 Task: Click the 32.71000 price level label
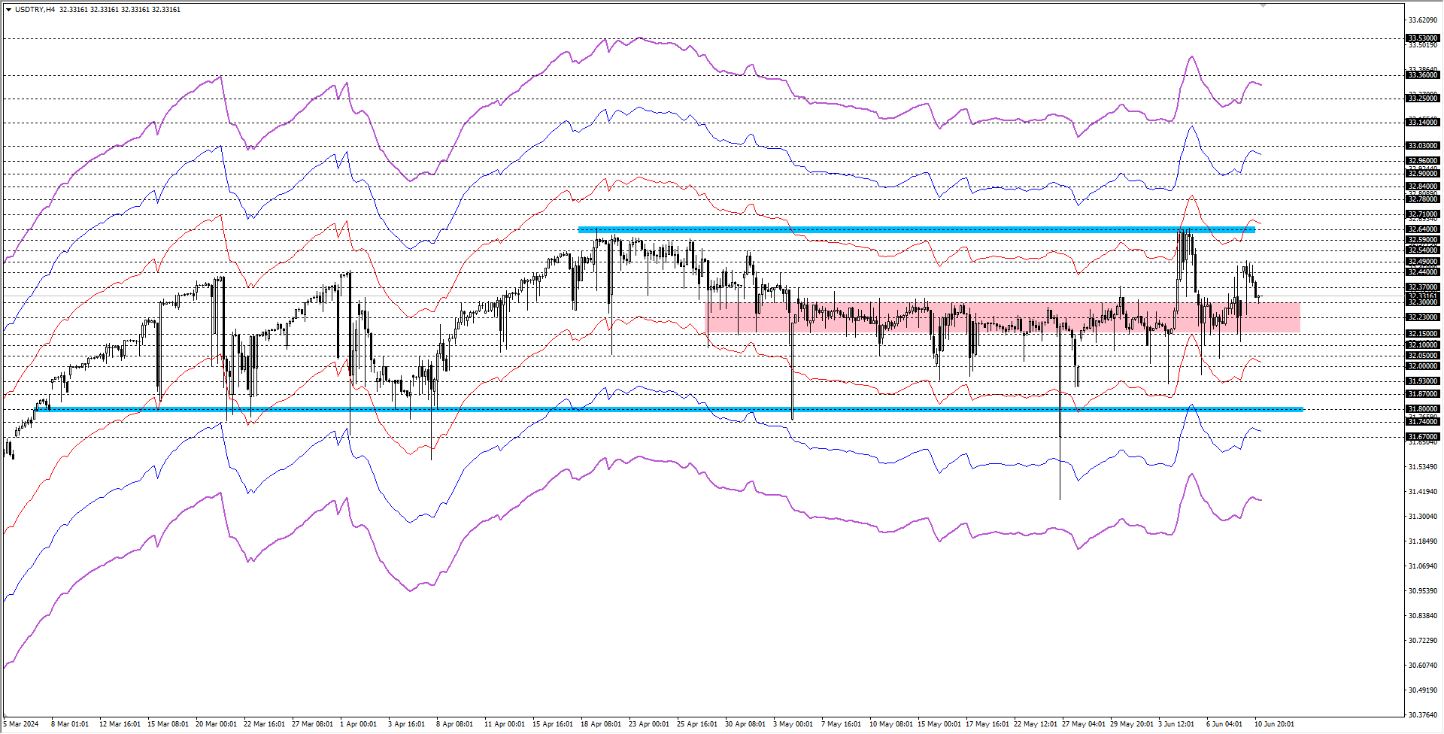click(x=1423, y=214)
